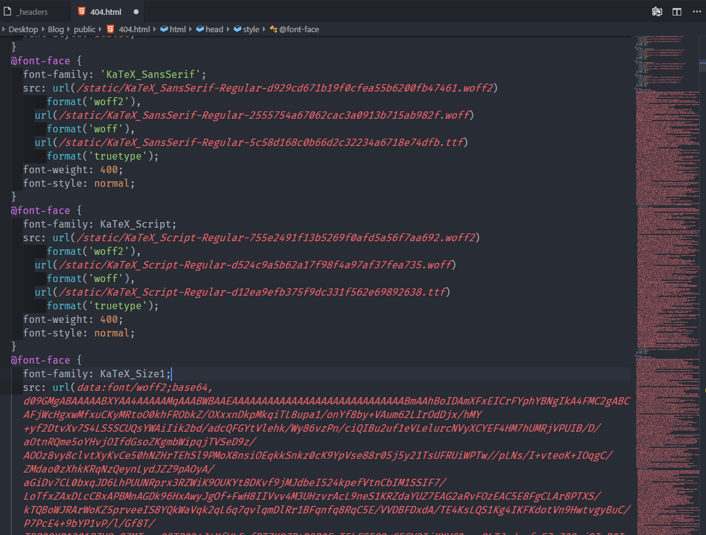Click the vertical scrollbar track

coord(703,285)
